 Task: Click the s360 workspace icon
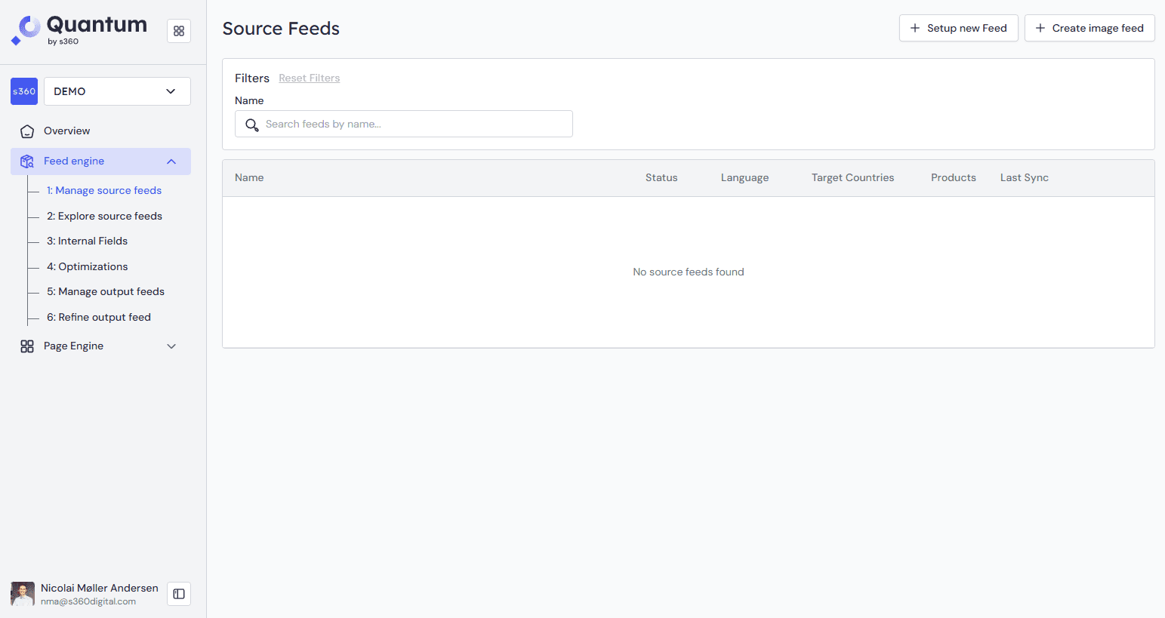[x=23, y=91]
